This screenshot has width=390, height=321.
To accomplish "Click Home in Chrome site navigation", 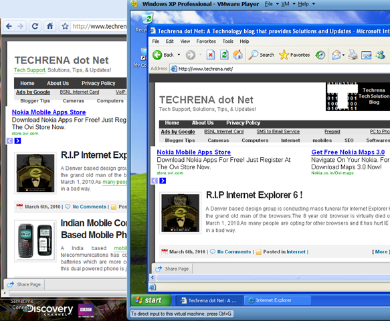I will tap(27, 84).
